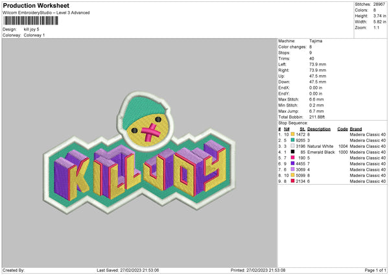Viewport: 389px width, 275px height.
Task: Click the 'Stop Sequence:' heading
Action: coord(293,123)
